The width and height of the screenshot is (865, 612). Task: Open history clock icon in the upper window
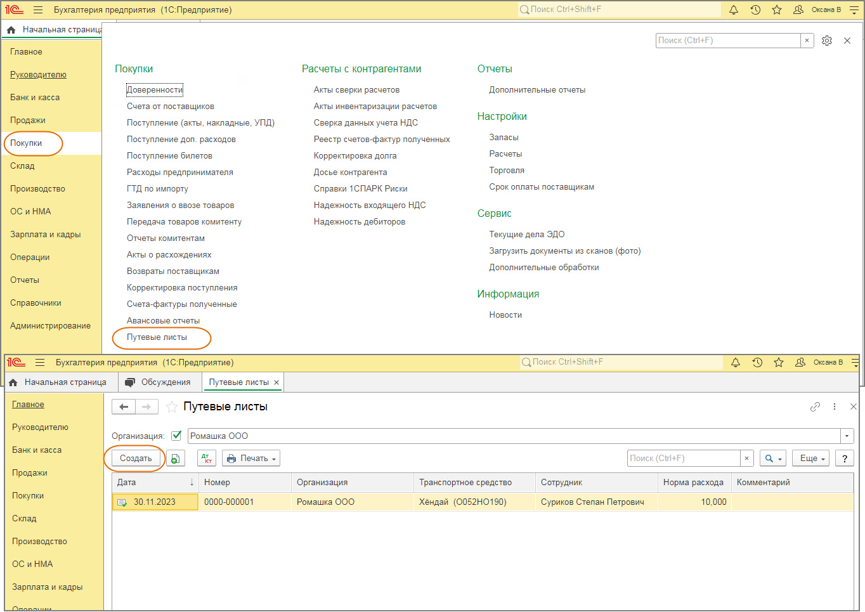pyautogui.click(x=755, y=10)
